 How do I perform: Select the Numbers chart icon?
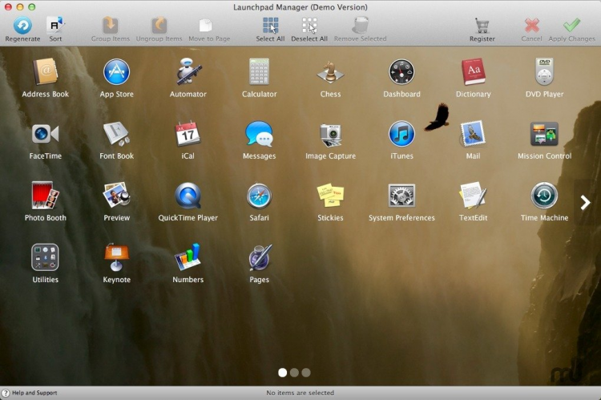(x=188, y=257)
